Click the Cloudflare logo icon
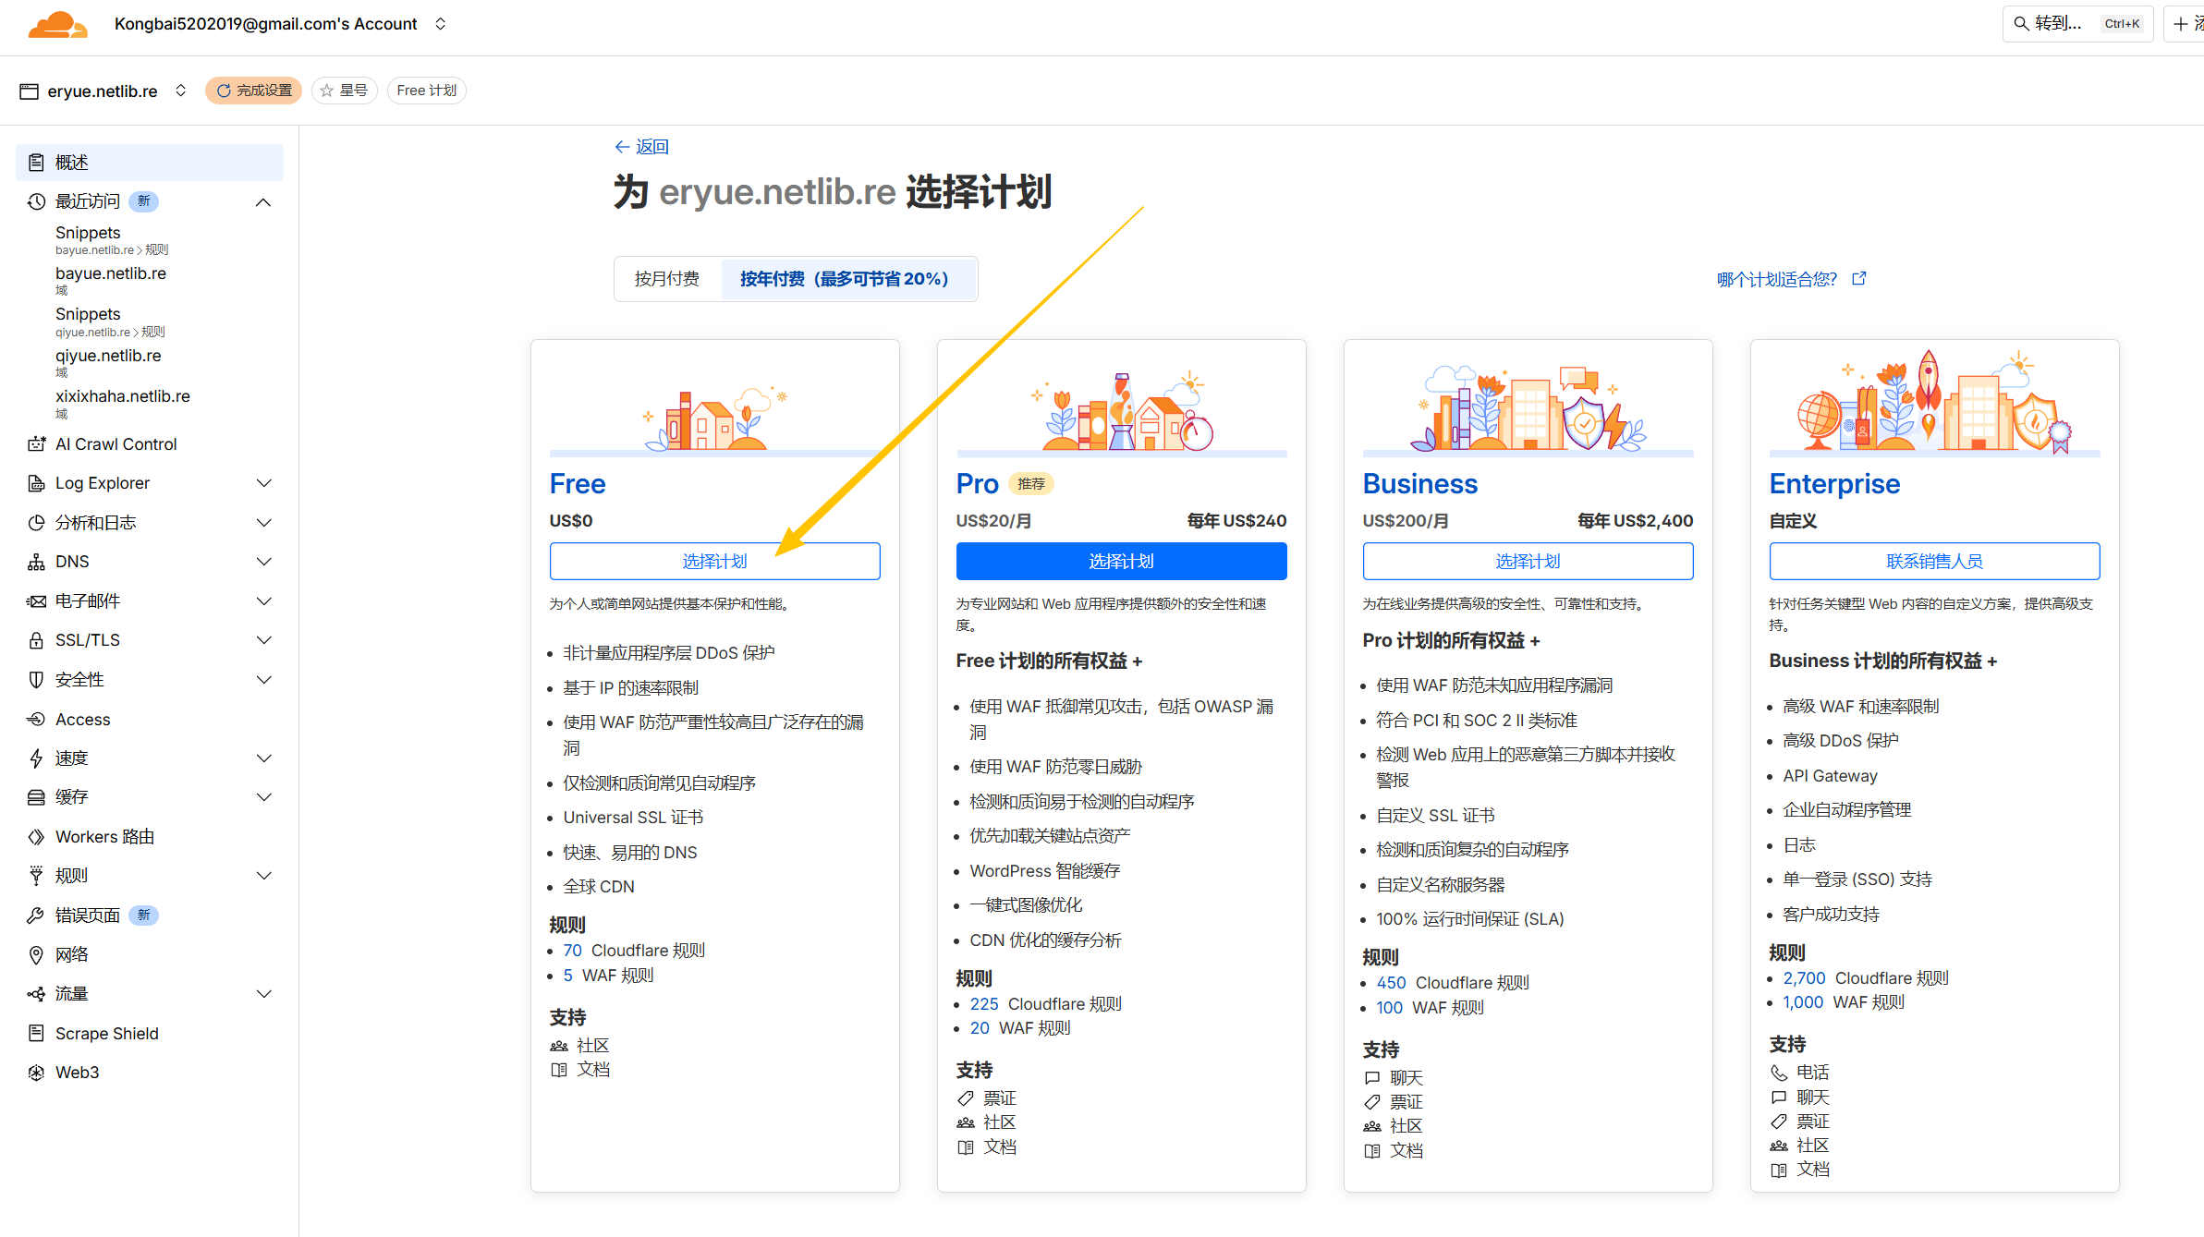Screen dimensions: 2204x1237 pyautogui.click(x=57, y=25)
